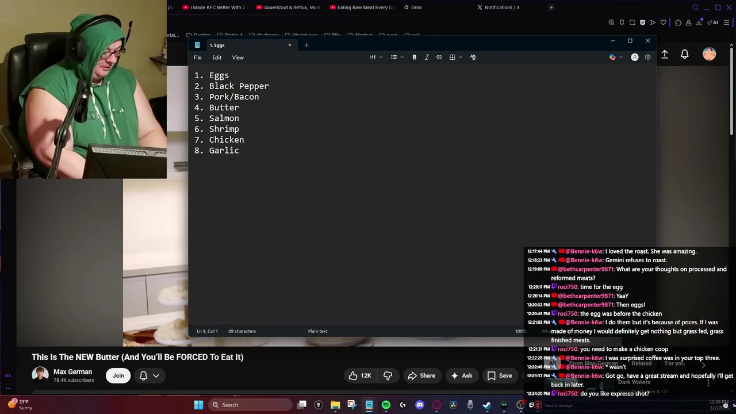Screen dimensions: 736x414
Task: Click the 'Ln 9, Col 1' status indicator
Action: (x=207, y=331)
